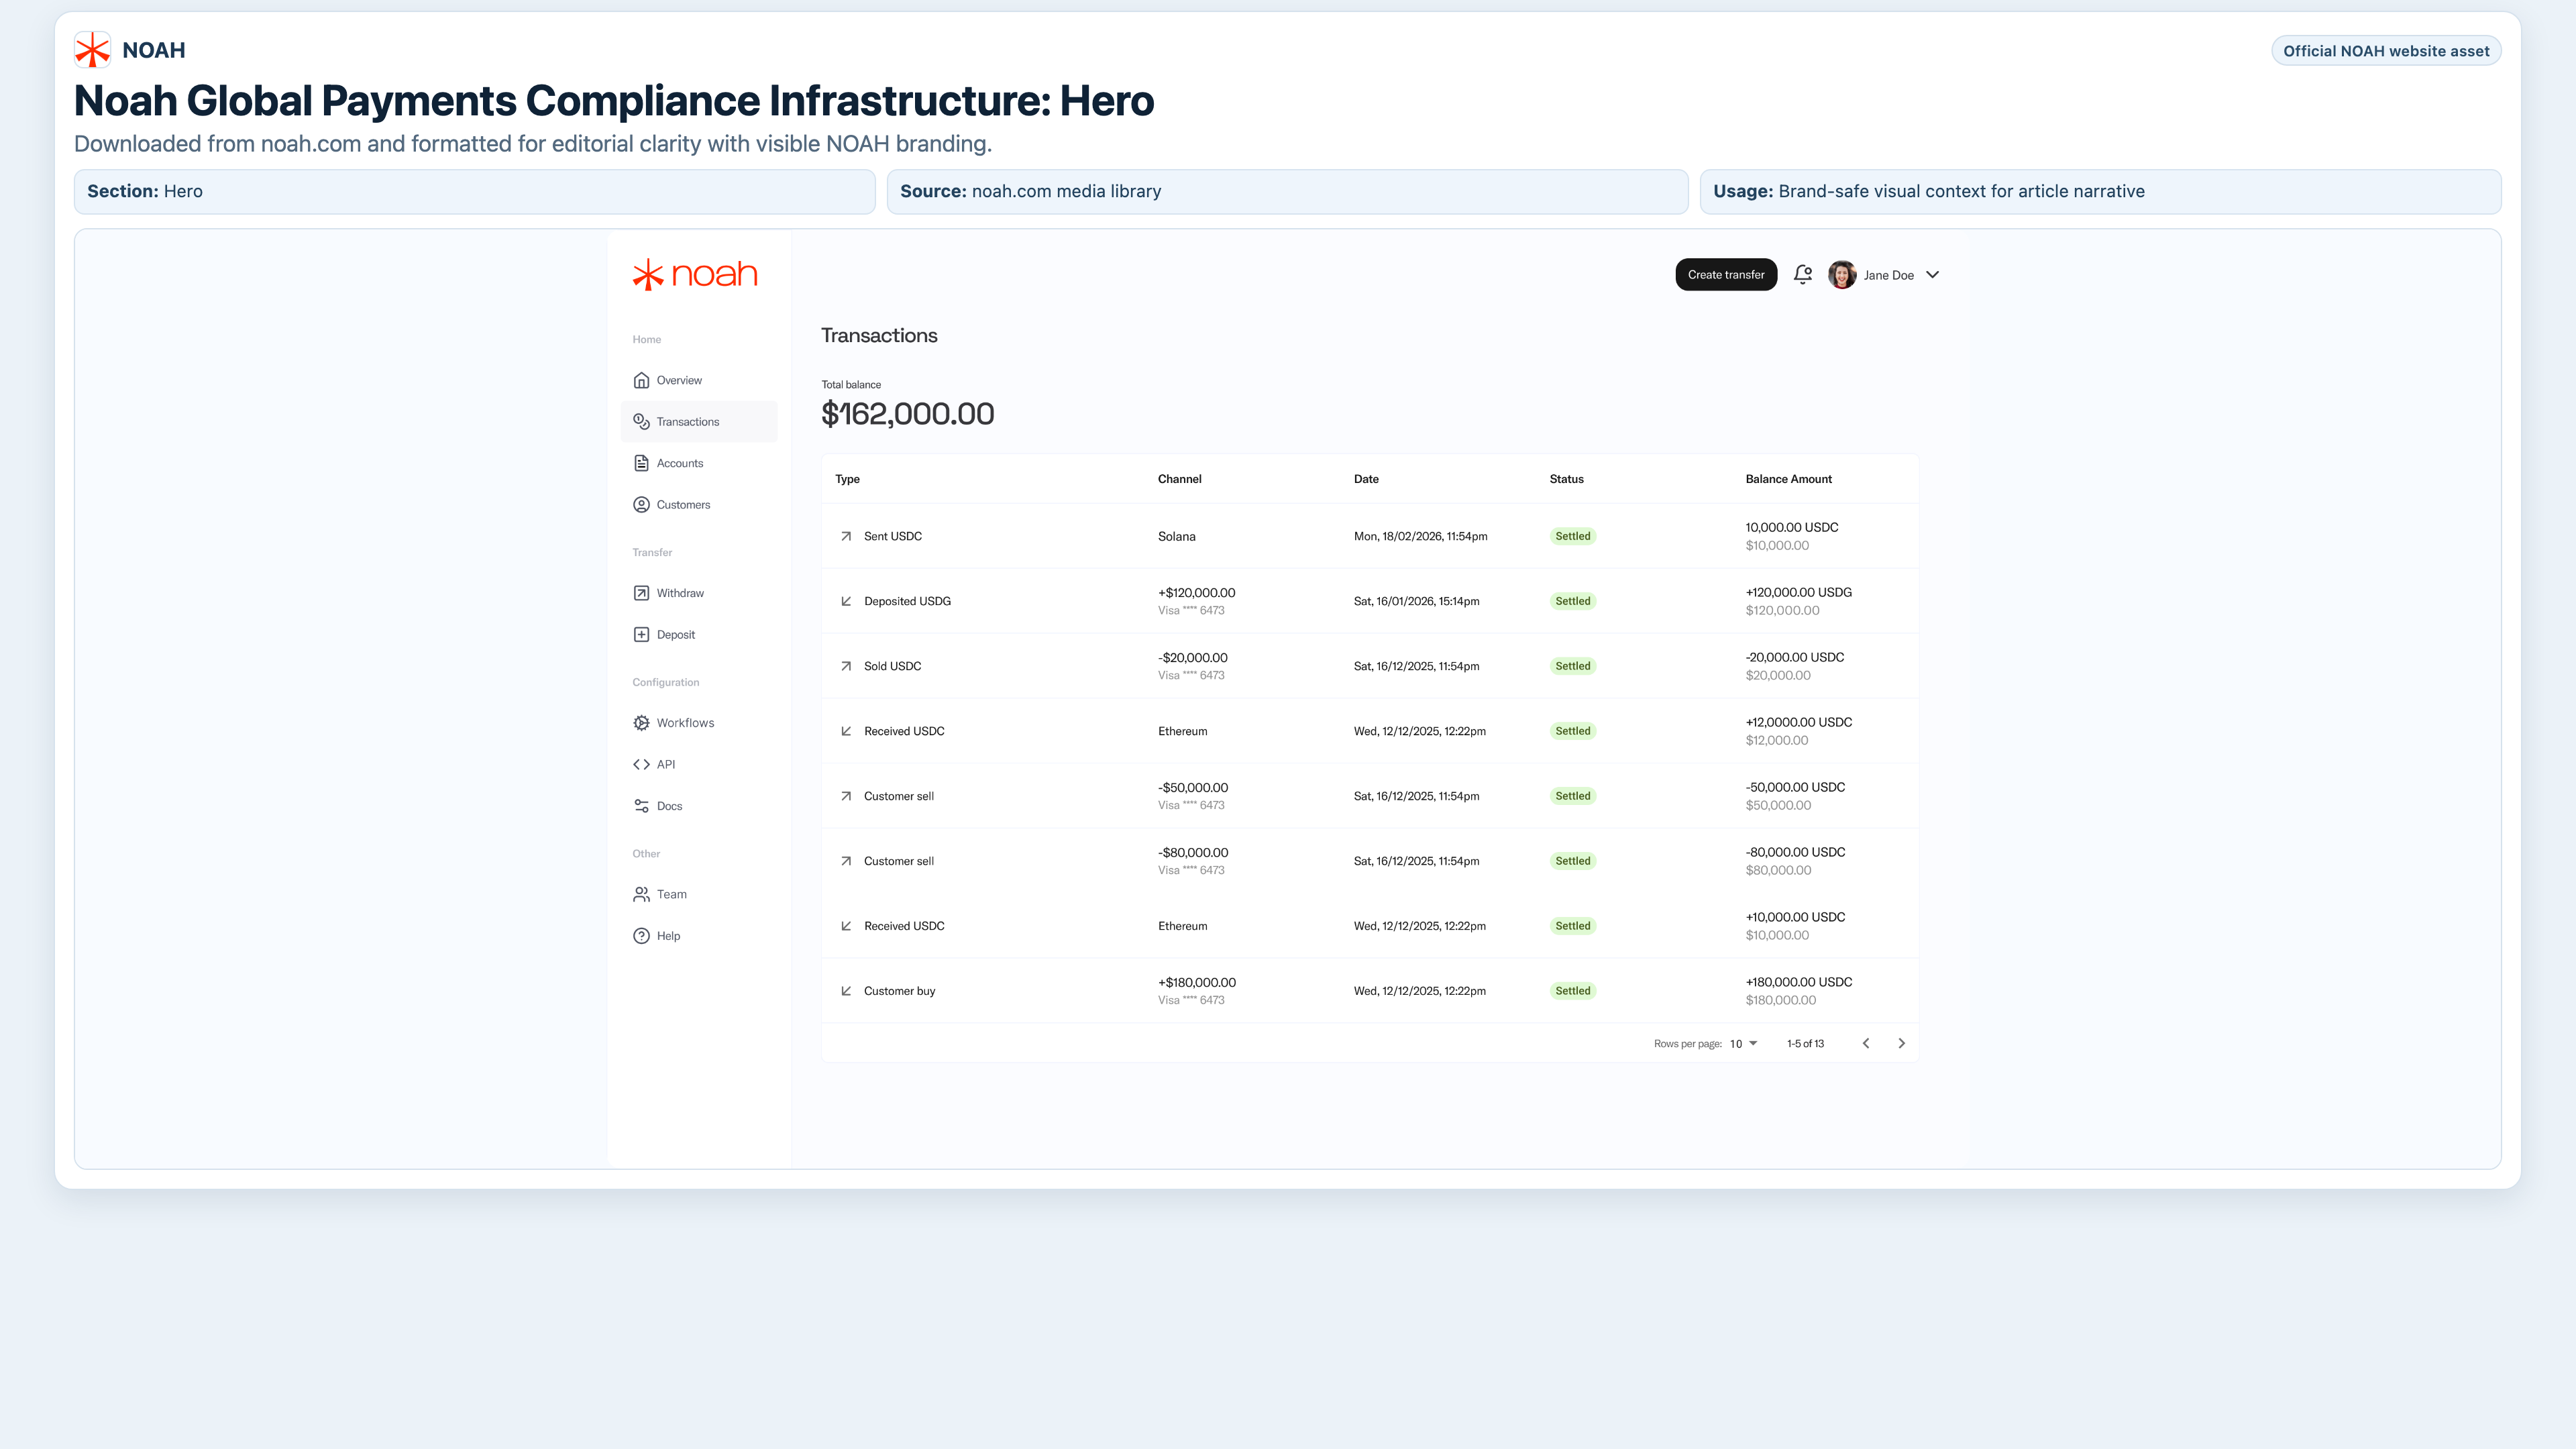The height and width of the screenshot is (1449, 2576).
Task: Click the API navigation icon
Action: click(x=641, y=763)
